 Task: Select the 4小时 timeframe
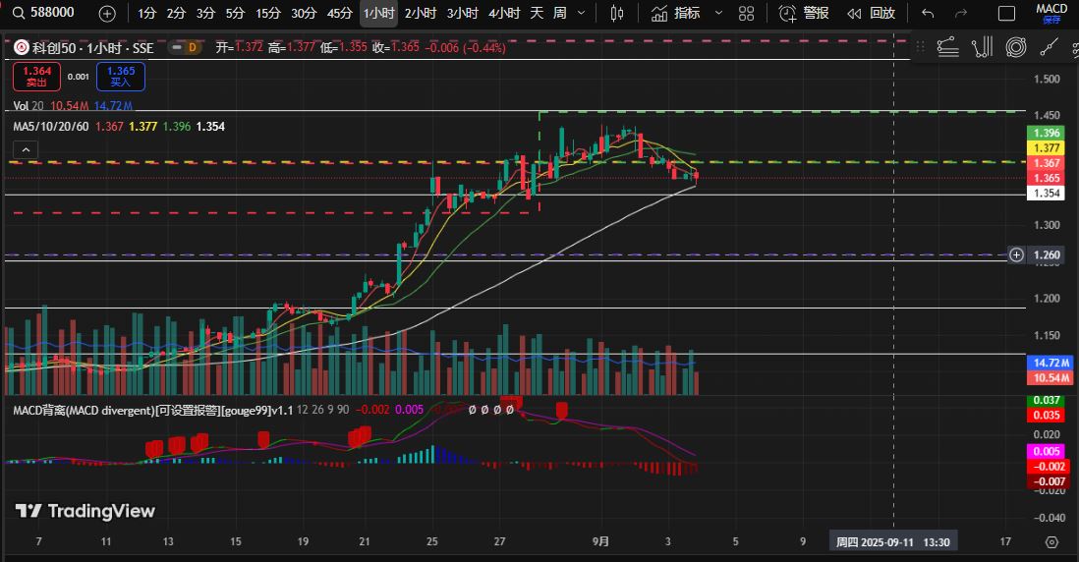click(x=504, y=13)
